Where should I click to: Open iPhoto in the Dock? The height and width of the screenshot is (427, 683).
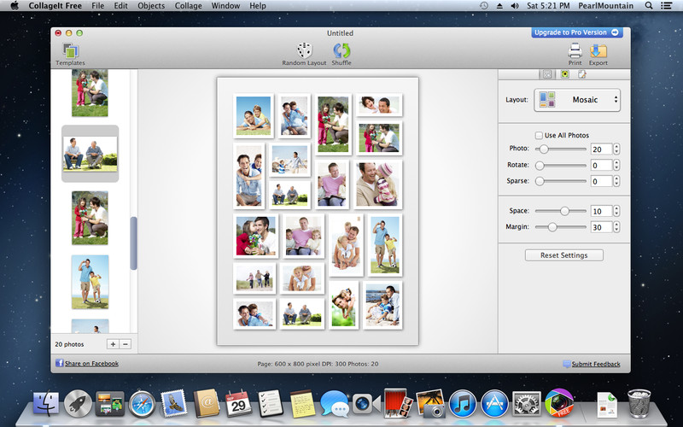click(x=430, y=403)
